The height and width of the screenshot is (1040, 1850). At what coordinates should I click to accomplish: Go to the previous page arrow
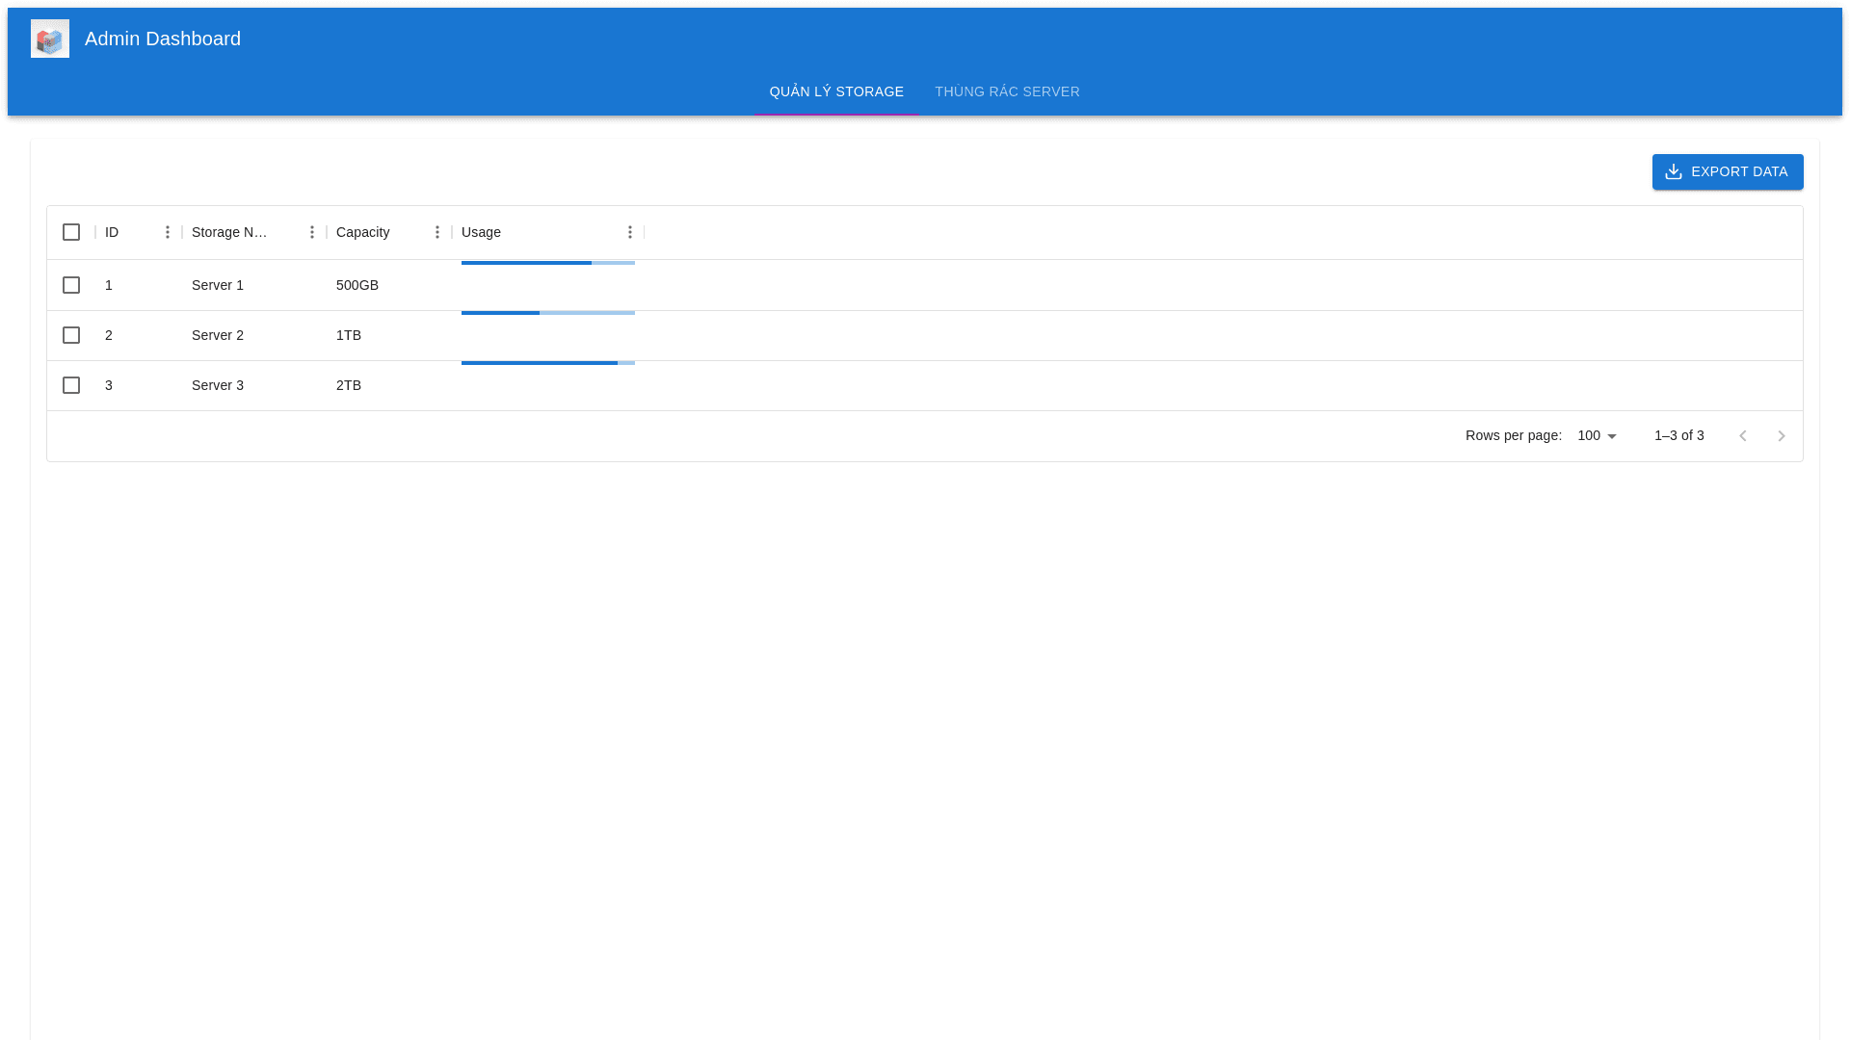(1742, 436)
